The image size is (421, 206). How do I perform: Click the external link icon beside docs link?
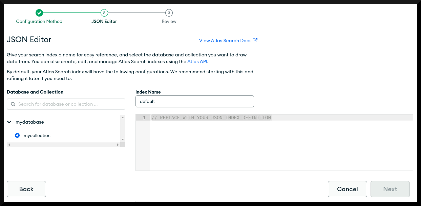255,40
